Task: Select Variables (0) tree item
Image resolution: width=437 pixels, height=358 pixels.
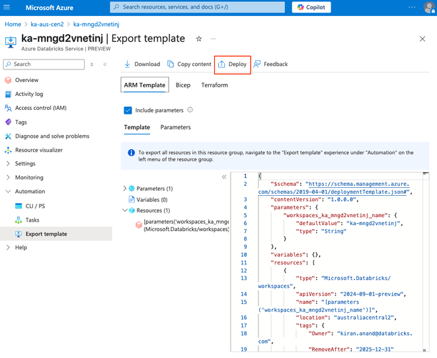Action: point(152,199)
